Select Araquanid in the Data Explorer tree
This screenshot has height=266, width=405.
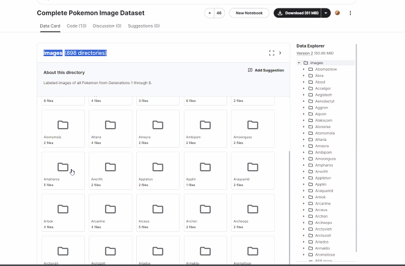point(324,191)
